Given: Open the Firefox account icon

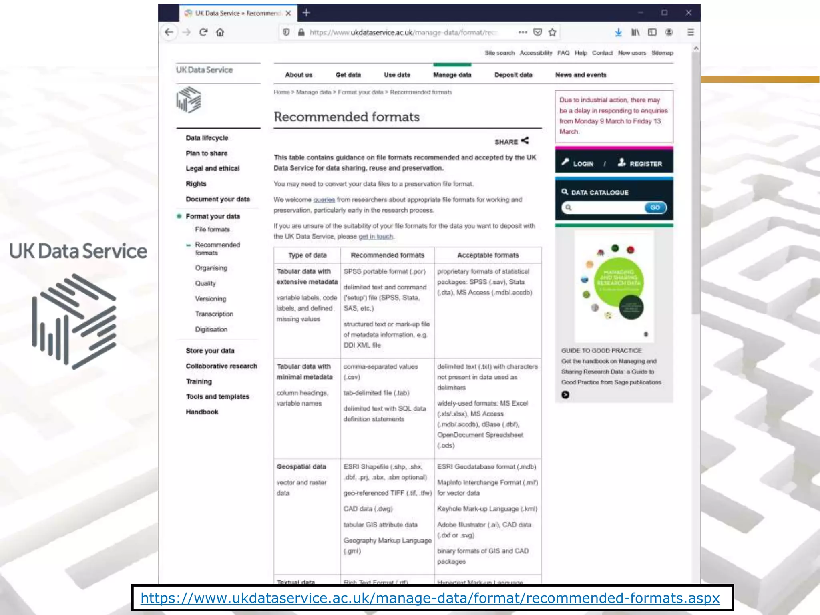Looking at the screenshot, I should pyautogui.click(x=669, y=32).
